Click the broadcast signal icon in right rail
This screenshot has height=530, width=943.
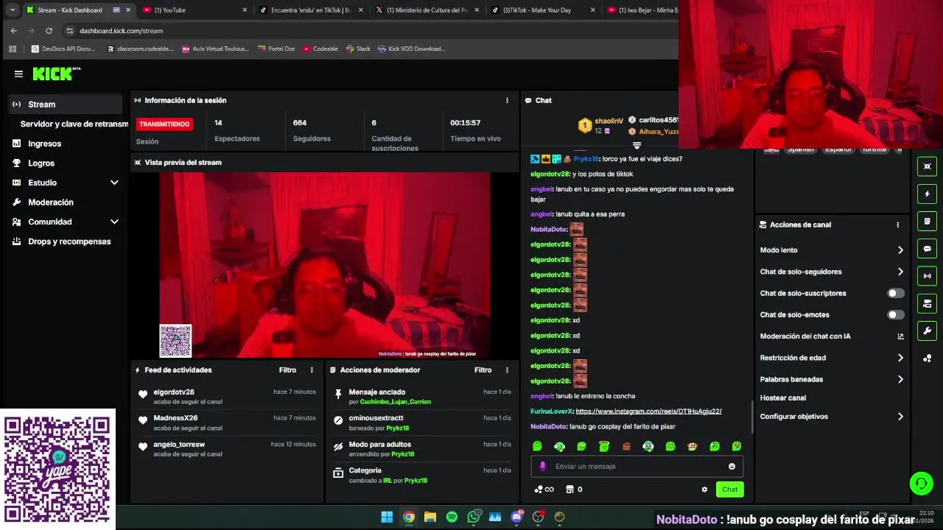(x=927, y=276)
